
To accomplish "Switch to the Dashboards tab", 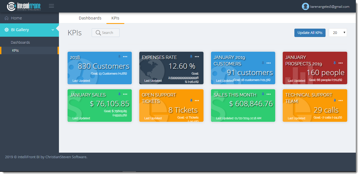I will tap(90, 18).
